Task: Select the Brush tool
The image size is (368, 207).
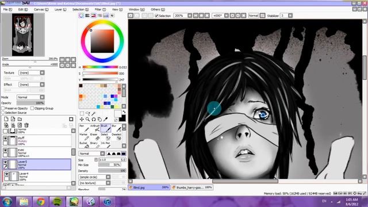Action: point(106,128)
